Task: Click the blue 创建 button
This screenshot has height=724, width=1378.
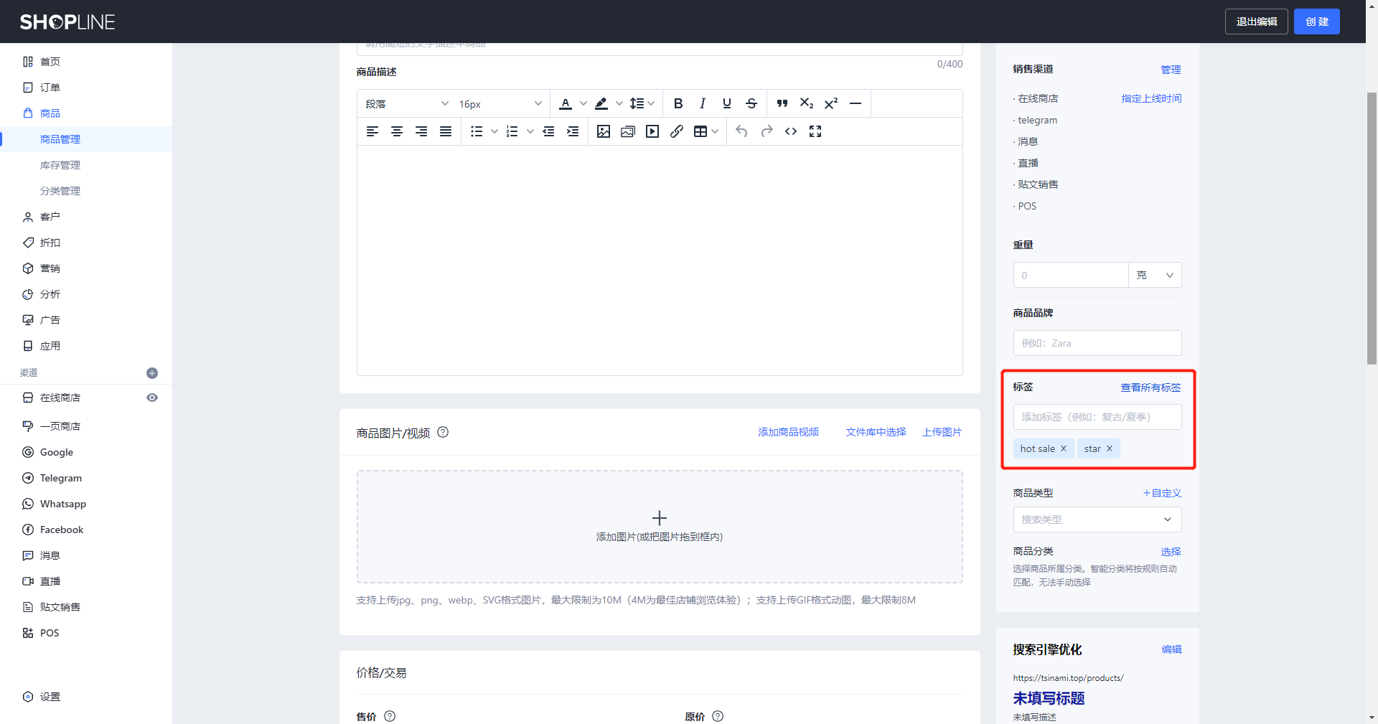Action: click(1316, 22)
